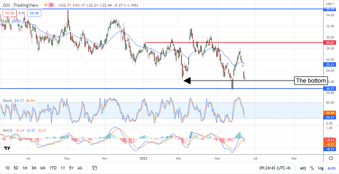Open the Go to date calendar icon
The width and height of the screenshot is (339, 174).
(95, 168)
